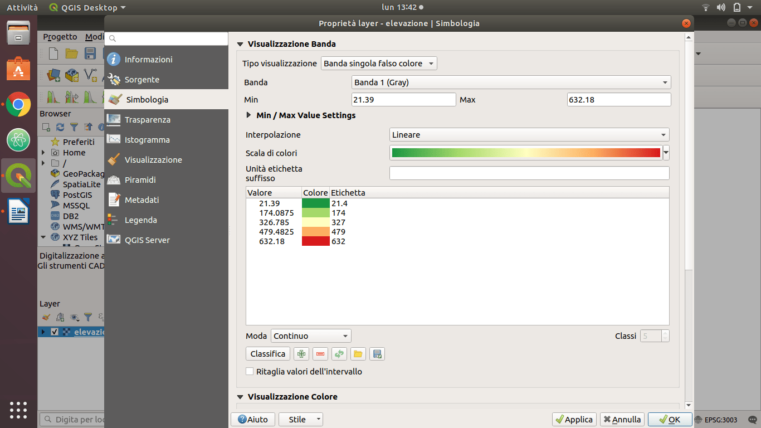This screenshot has height=428, width=761.
Task: Open the Metadati page
Action: pyautogui.click(x=166, y=200)
